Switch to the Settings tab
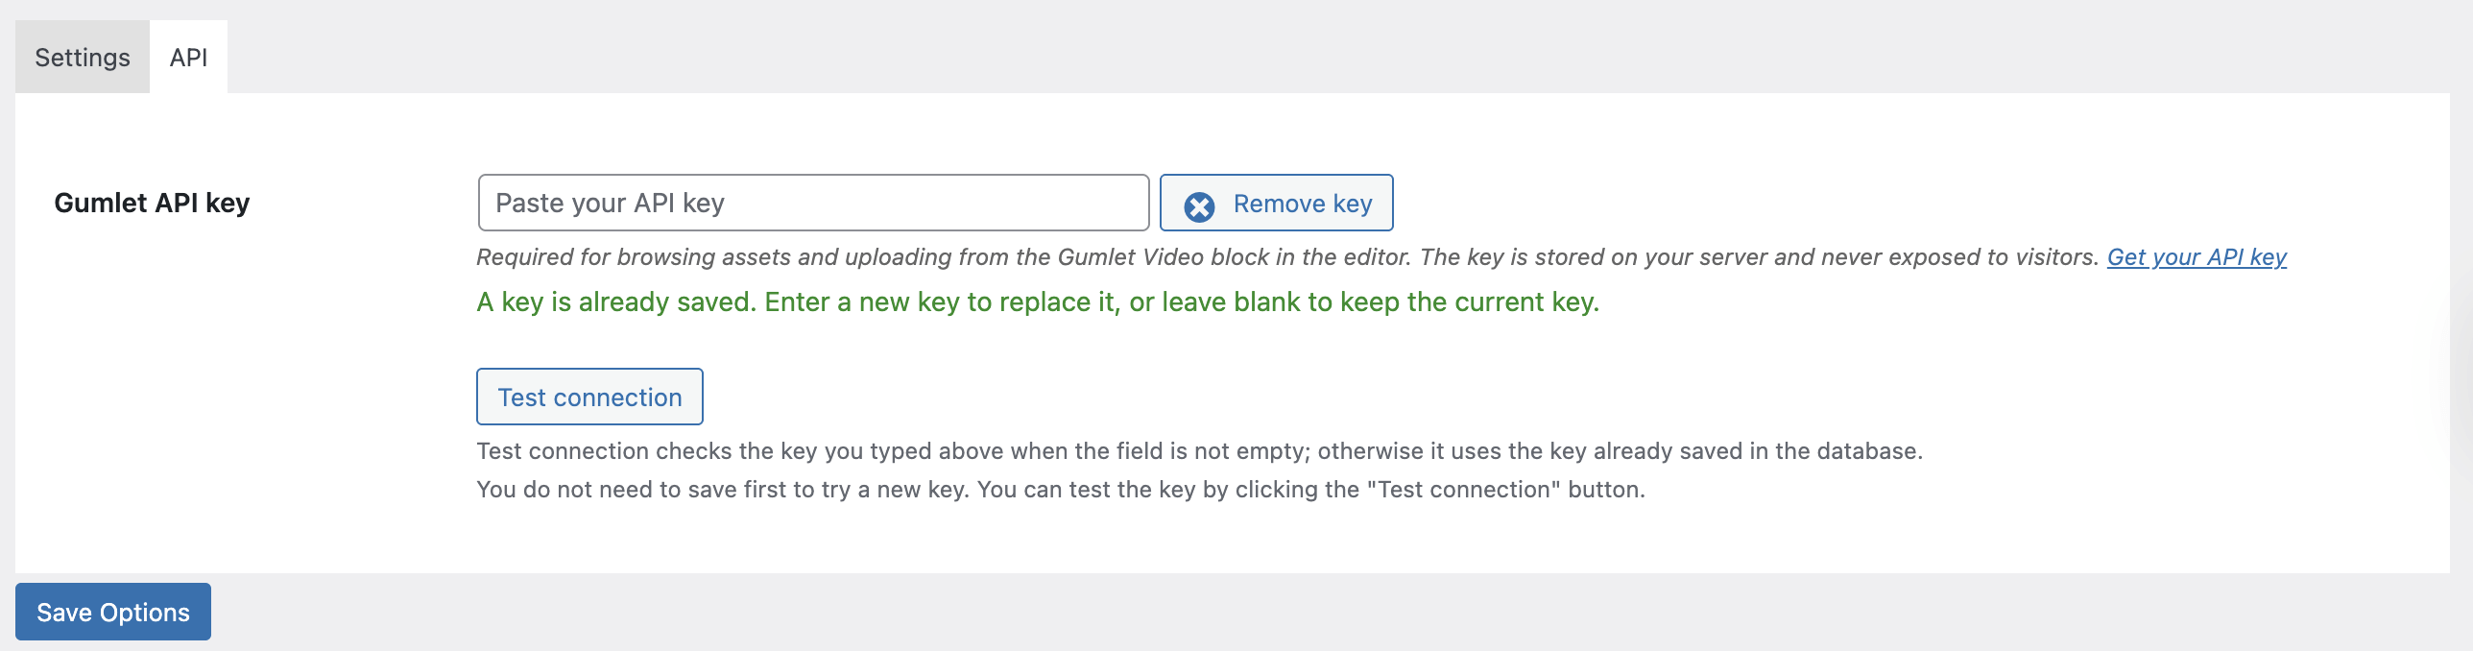2473x651 pixels. pyautogui.click(x=83, y=58)
